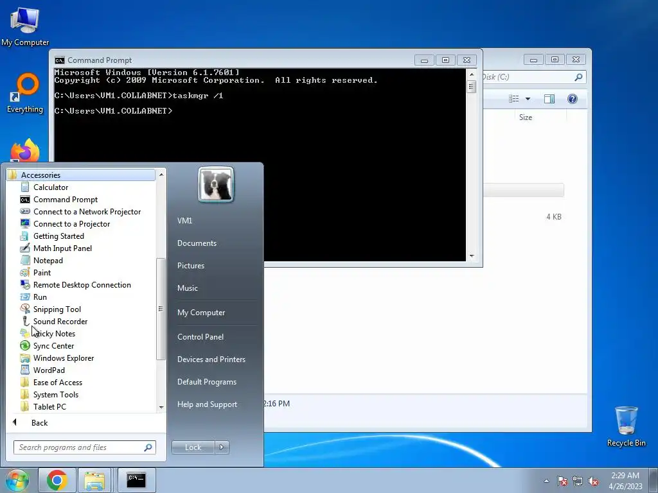Click the muted volume tray icon
658x493 pixels.
593,481
